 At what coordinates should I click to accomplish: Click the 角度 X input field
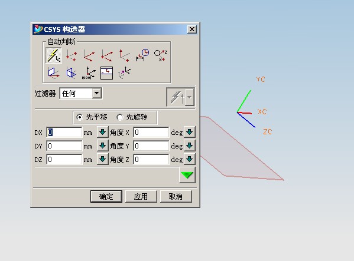(151, 133)
